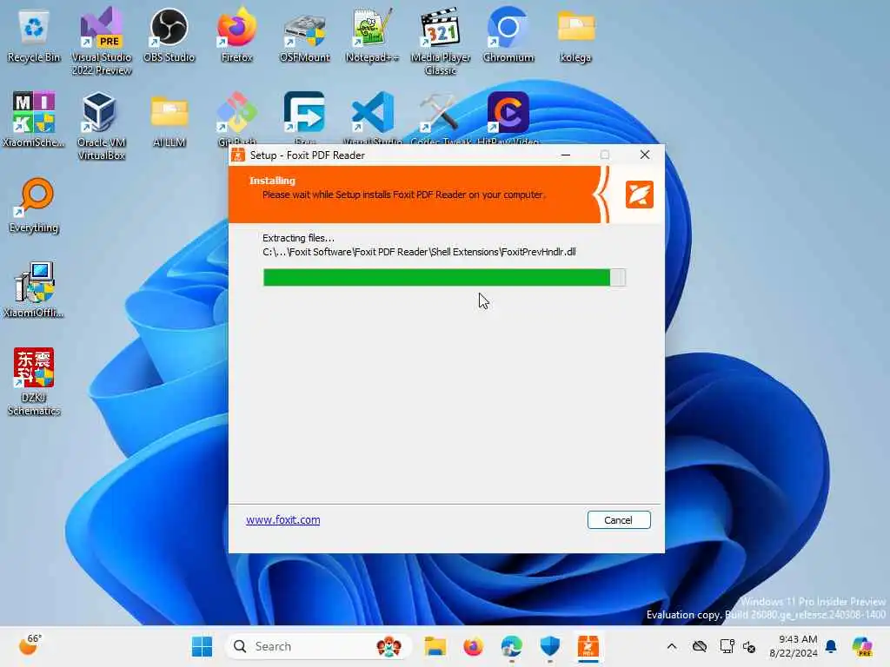Screen dimensions: 890x667
Task: Open Firefox from the taskbar
Action: pyautogui.click(x=473, y=646)
